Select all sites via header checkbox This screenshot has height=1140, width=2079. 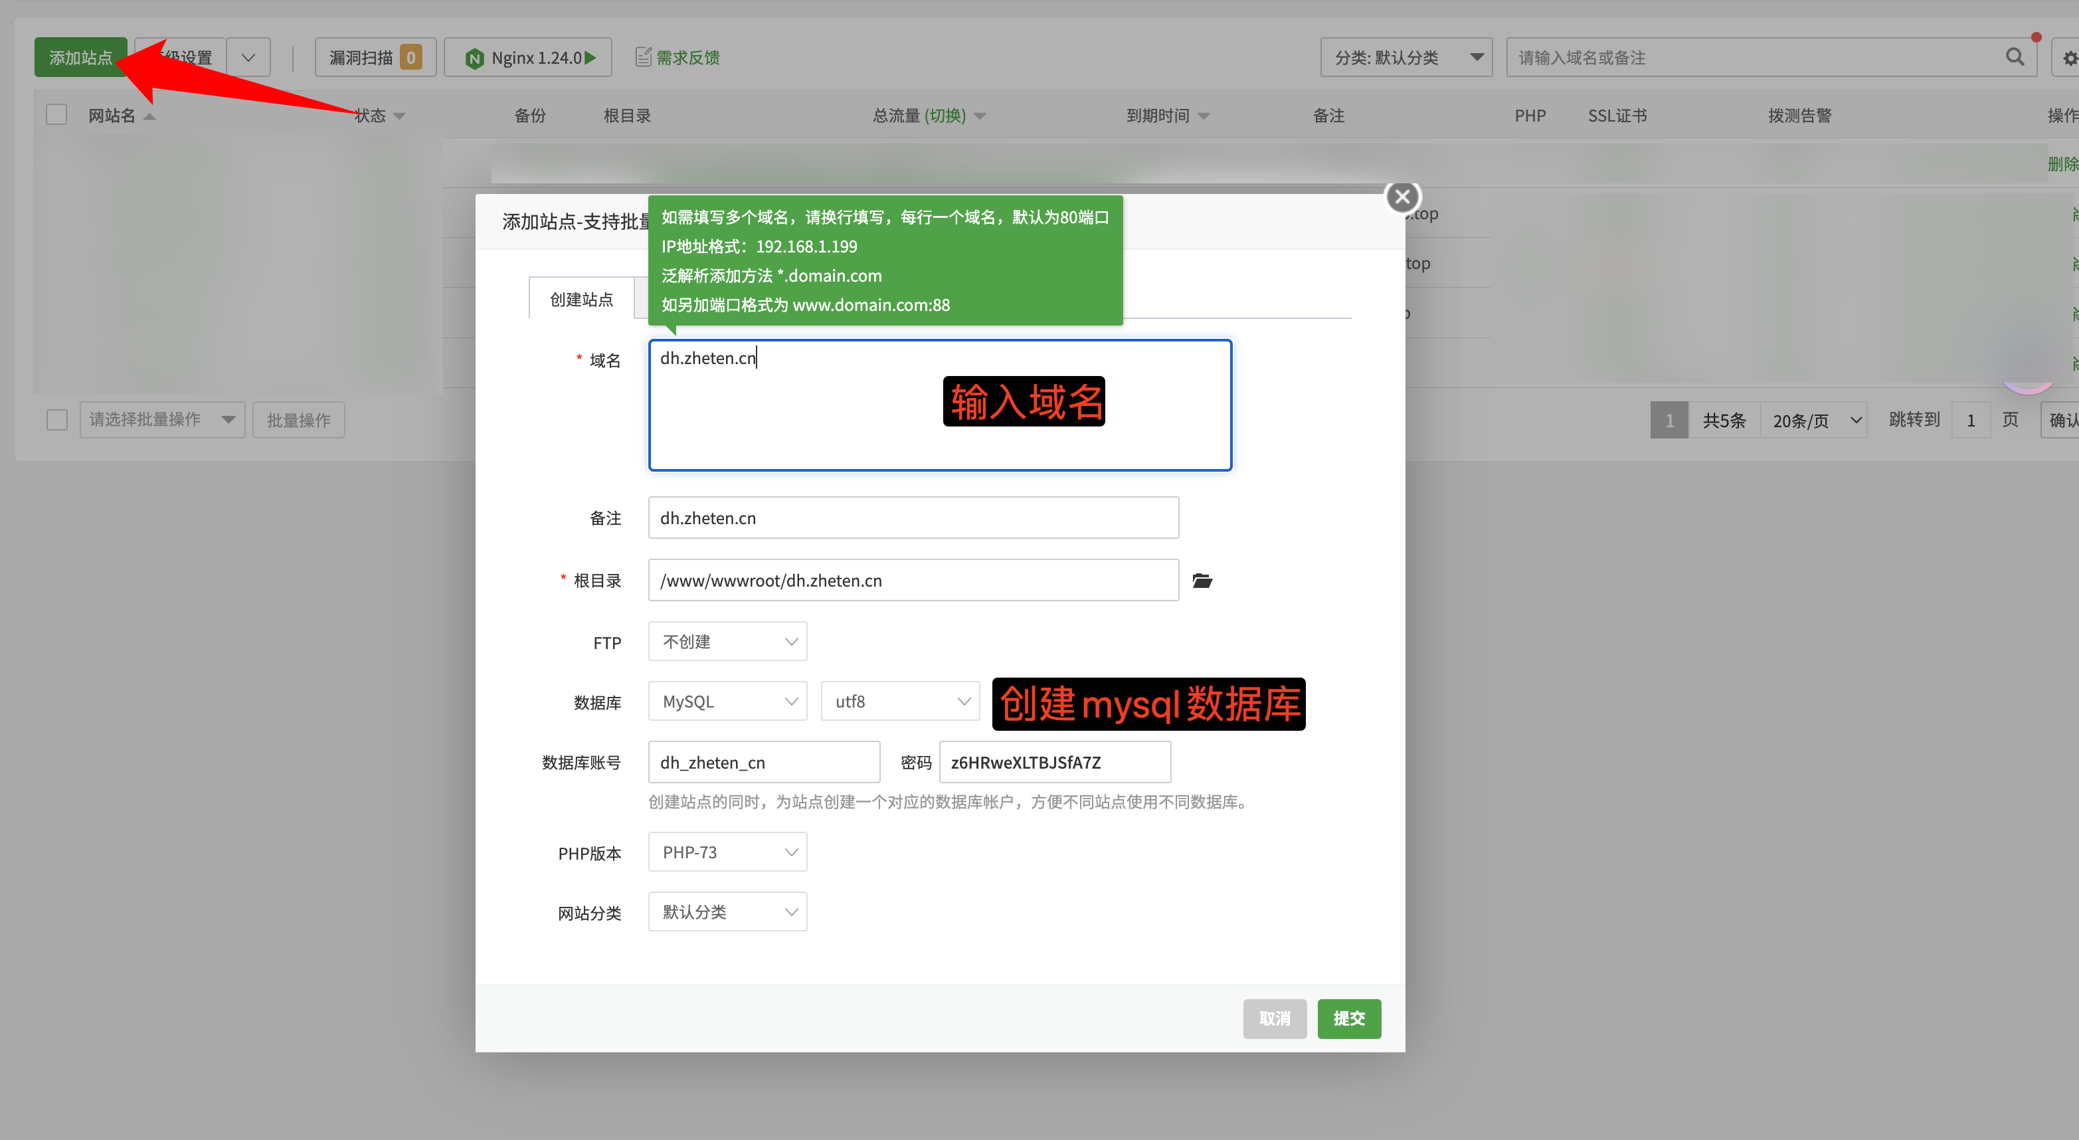pos(55,114)
